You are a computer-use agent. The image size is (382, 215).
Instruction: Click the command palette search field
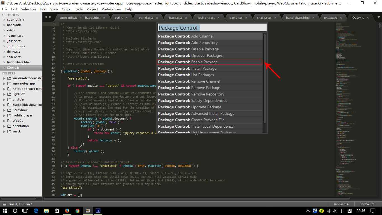pyautogui.click(x=212, y=28)
